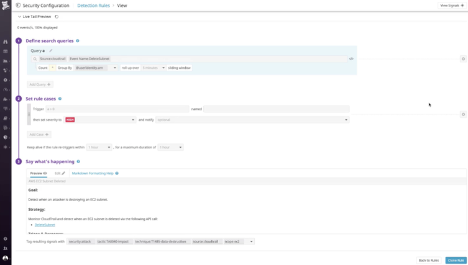Click help icon next to Set rule cases
Screen dimensions: 468x265
(60, 99)
